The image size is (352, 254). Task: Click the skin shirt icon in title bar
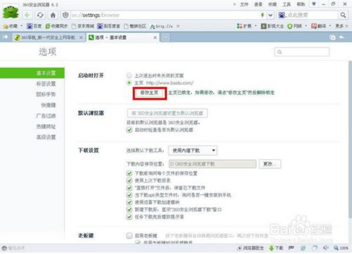[x=314, y=4]
